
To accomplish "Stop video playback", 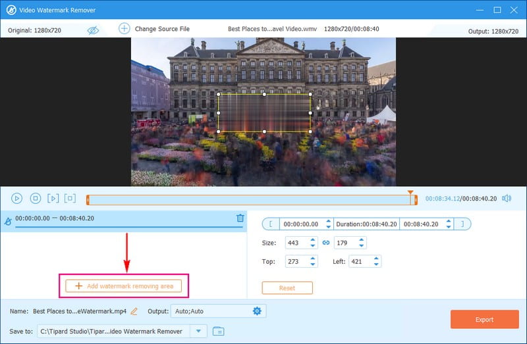I will pyautogui.click(x=36, y=198).
